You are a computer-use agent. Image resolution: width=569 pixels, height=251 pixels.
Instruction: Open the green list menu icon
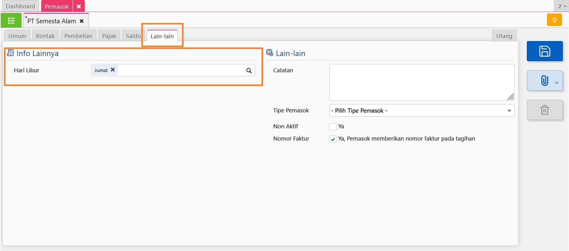[x=11, y=21]
